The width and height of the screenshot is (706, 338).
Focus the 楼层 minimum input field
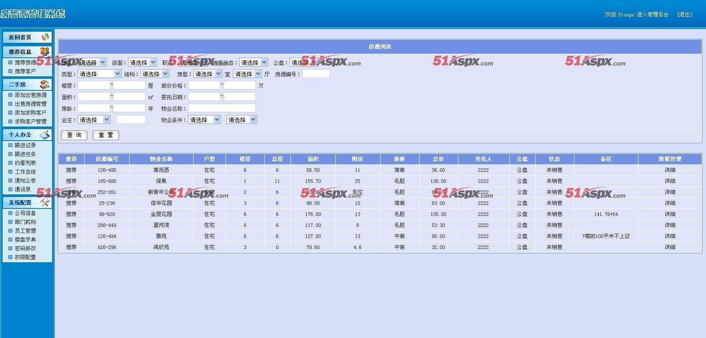point(94,85)
